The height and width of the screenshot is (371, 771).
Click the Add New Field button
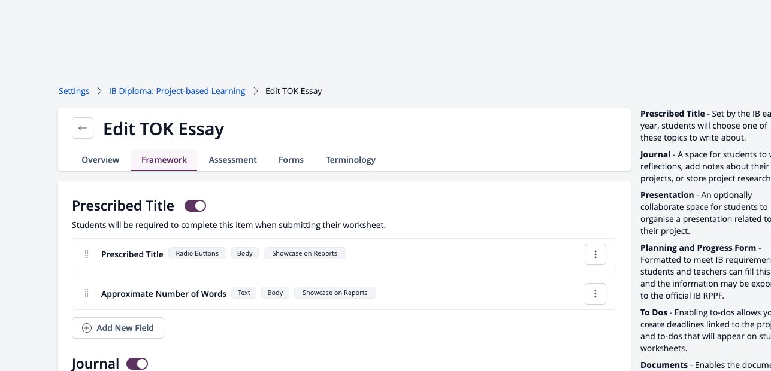(x=118, y=328)
